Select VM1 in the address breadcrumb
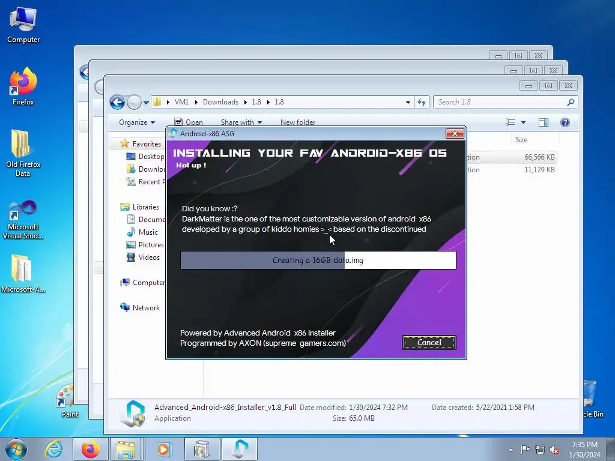Image resolution: width=615 pixels, height=461 pixels. [x=181, y=102]
